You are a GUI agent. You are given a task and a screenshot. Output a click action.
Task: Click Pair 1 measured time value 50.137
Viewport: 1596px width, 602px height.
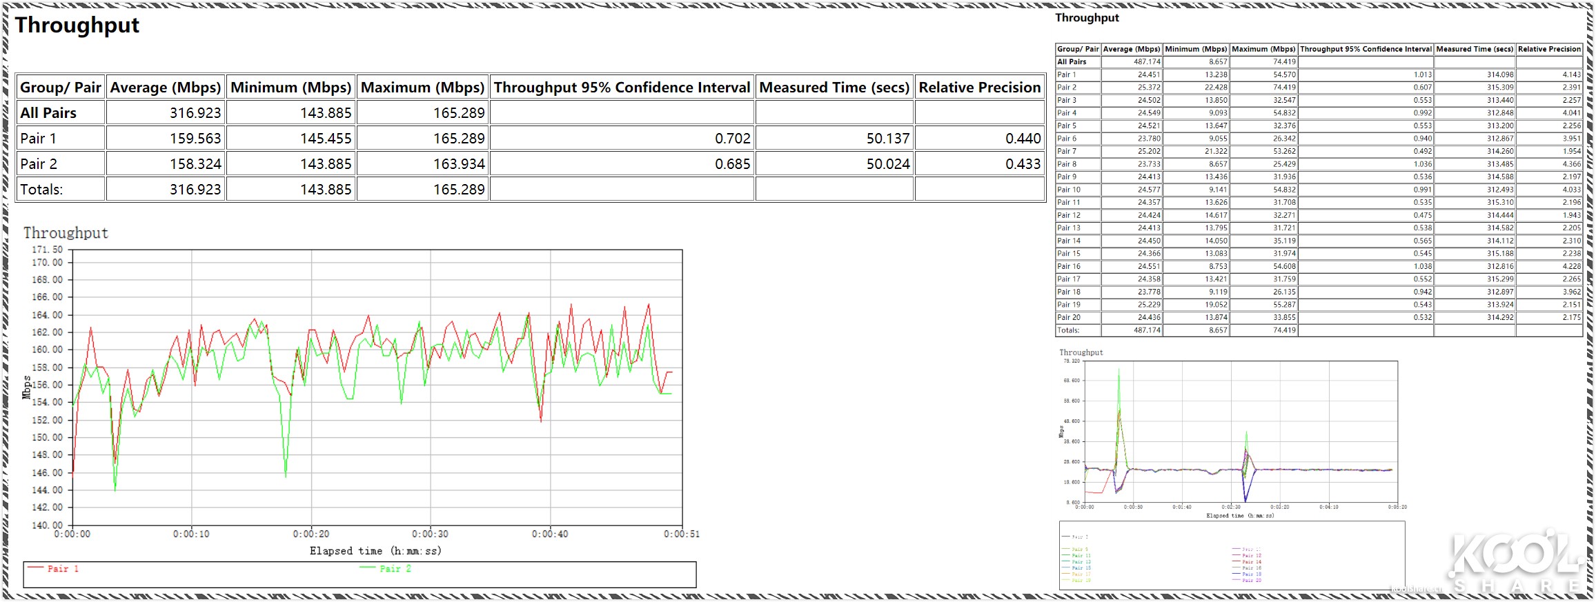click(x=888, y=139)
